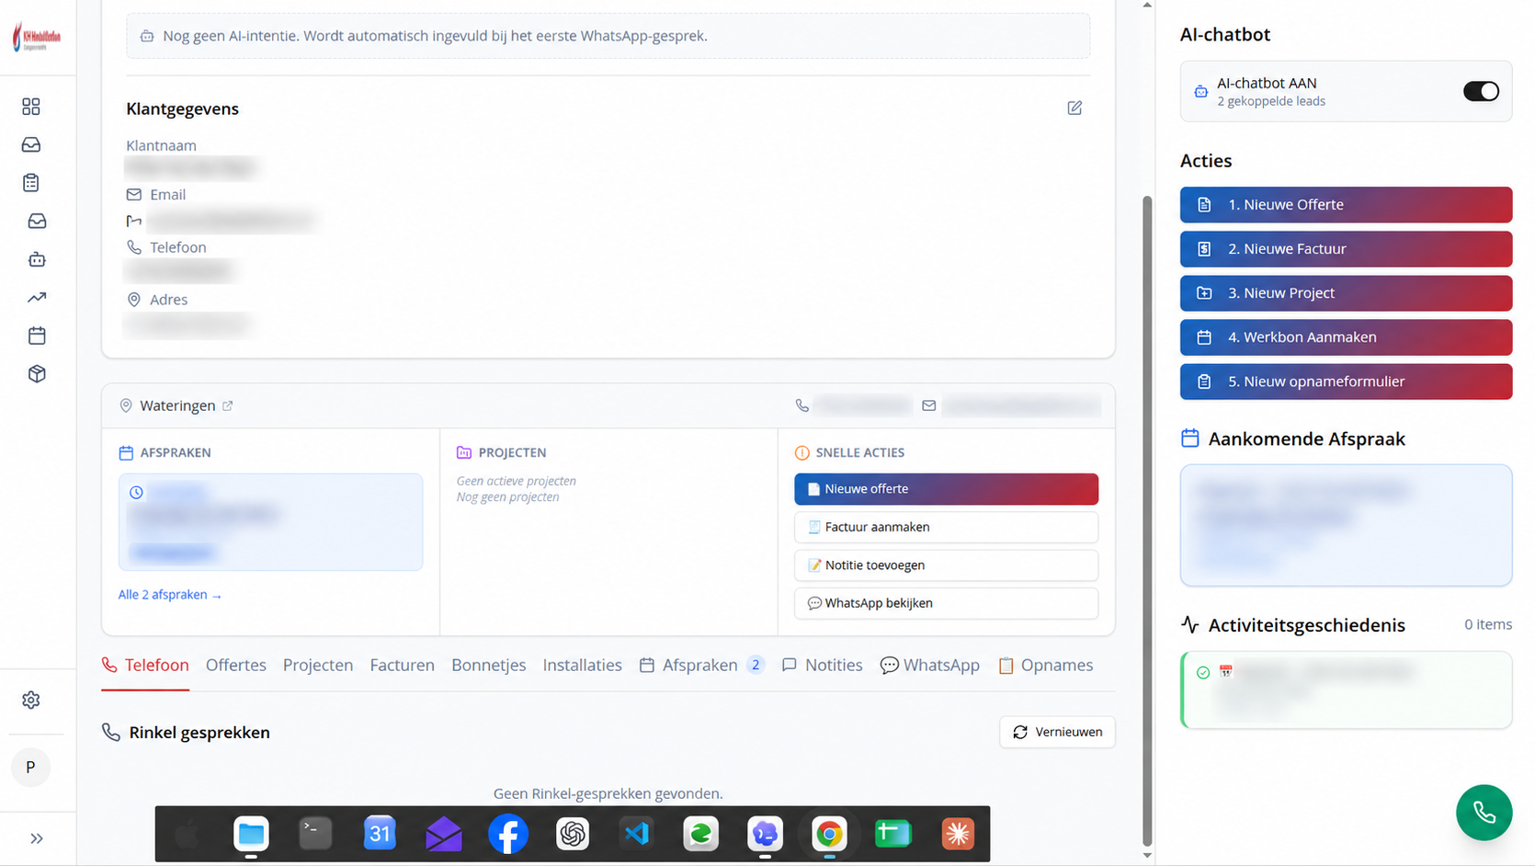Open Calendar 31 app in the dock
Viewport: 1535px width, 866px height.
coord(380,834)
